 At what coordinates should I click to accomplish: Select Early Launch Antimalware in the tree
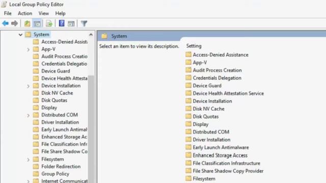[x=64, y=130]
